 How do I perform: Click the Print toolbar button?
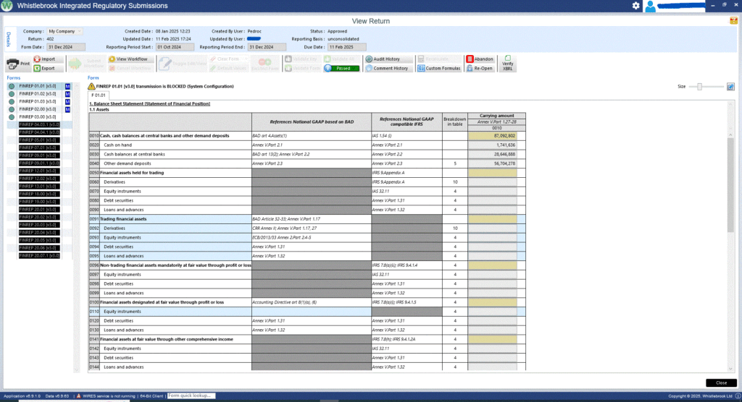[x=18, y=64]
